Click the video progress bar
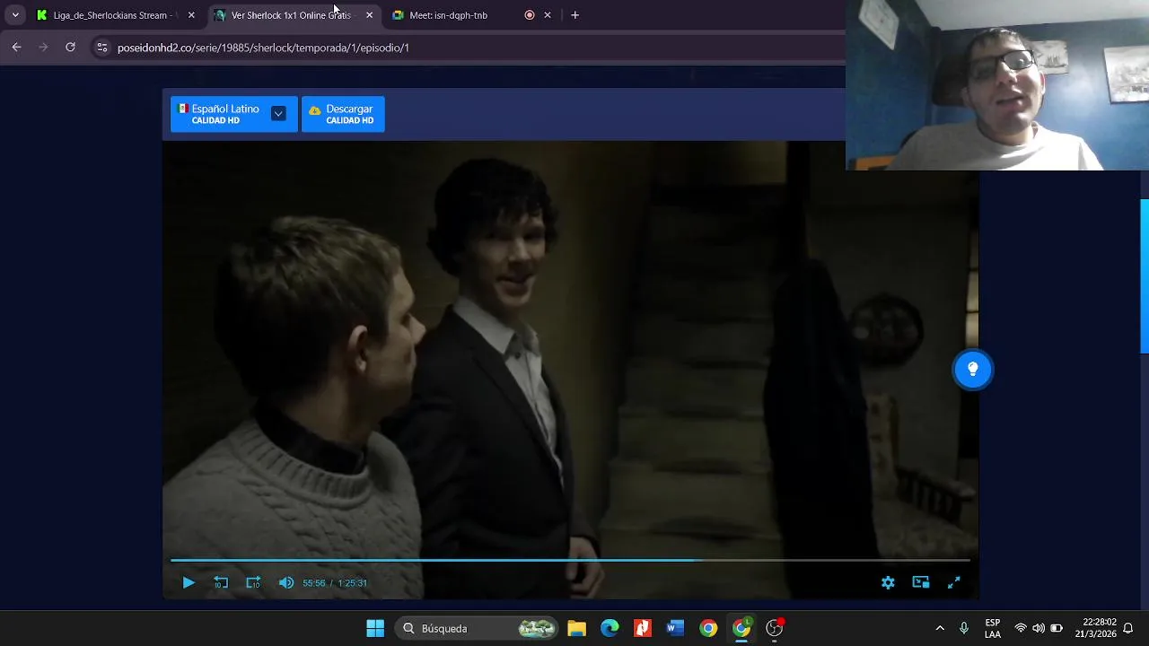The width and height of the screenshot is (1149, 646). pyautogui.click(x=570, y=560)
